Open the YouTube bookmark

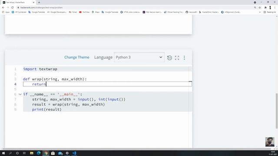[84, 12]
